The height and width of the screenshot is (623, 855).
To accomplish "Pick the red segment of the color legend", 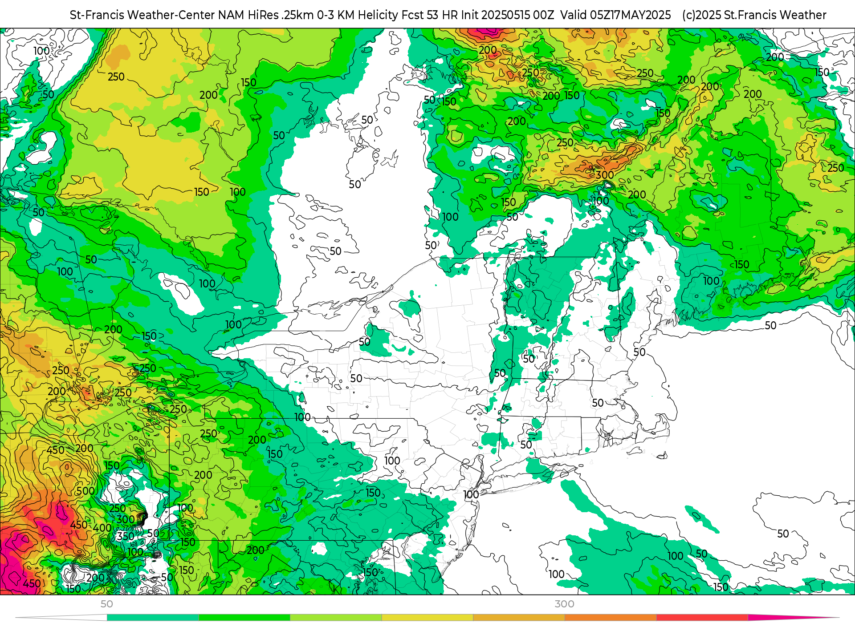I will click(x=702, y=618).
